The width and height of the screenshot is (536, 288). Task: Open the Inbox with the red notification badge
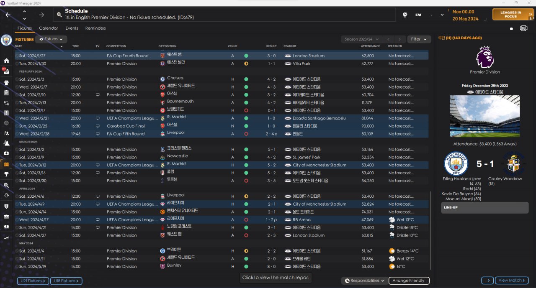(6, 71)
